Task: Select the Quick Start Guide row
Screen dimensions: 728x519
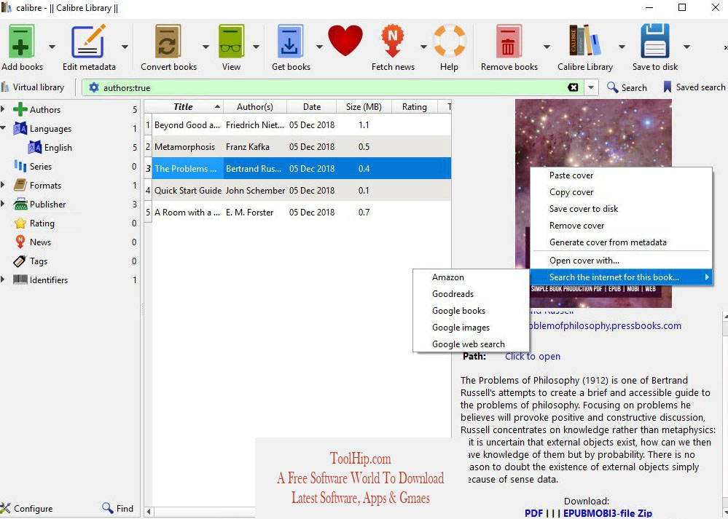Action: pyautogui.click(x=297, y=191)
